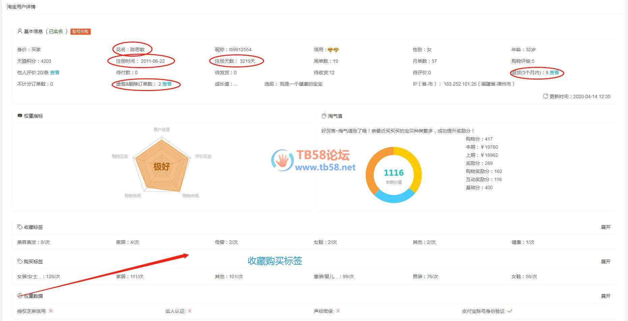Click the 账户信息 radar axis label
This screenshot has width=628, height=321.
[x=162, y=129]
